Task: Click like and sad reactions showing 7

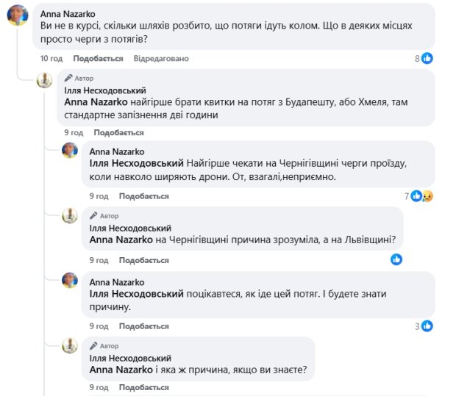Action: (422, 196)
